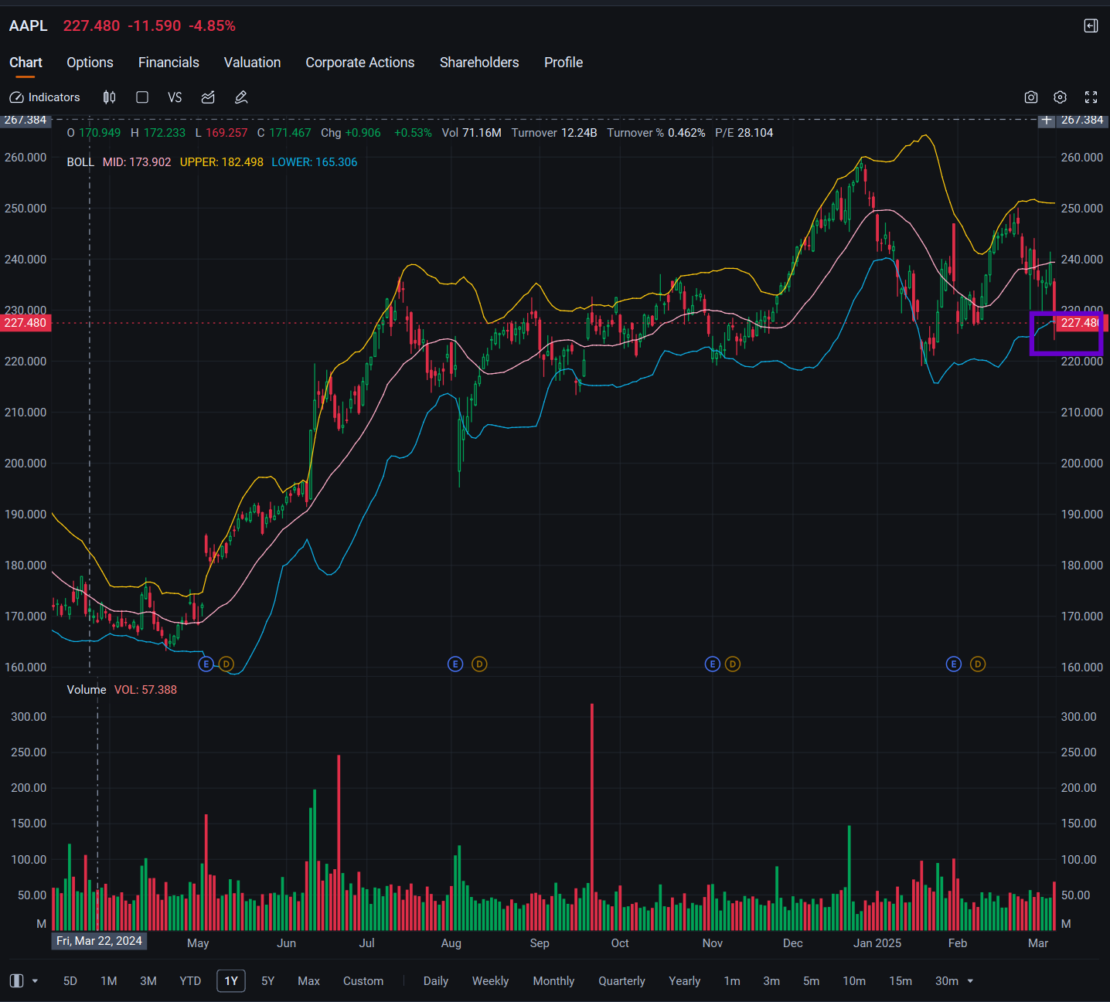Click the tallest red volume bar in late September
This screenshot has width=1110, height=1002.
coord(592,817)
